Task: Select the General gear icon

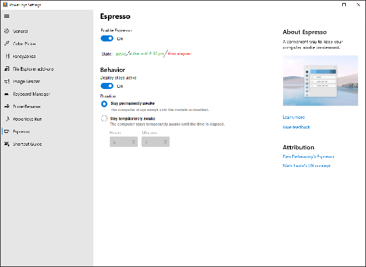Action: tap(7, 31)
